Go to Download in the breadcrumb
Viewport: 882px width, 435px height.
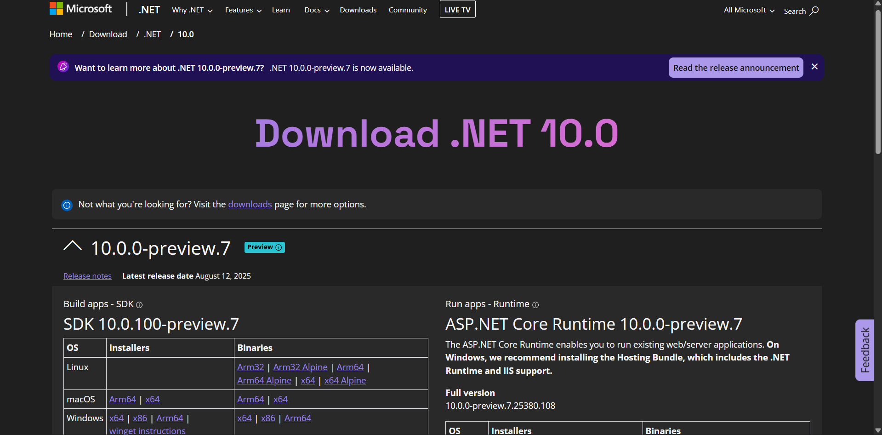point(108,34)
